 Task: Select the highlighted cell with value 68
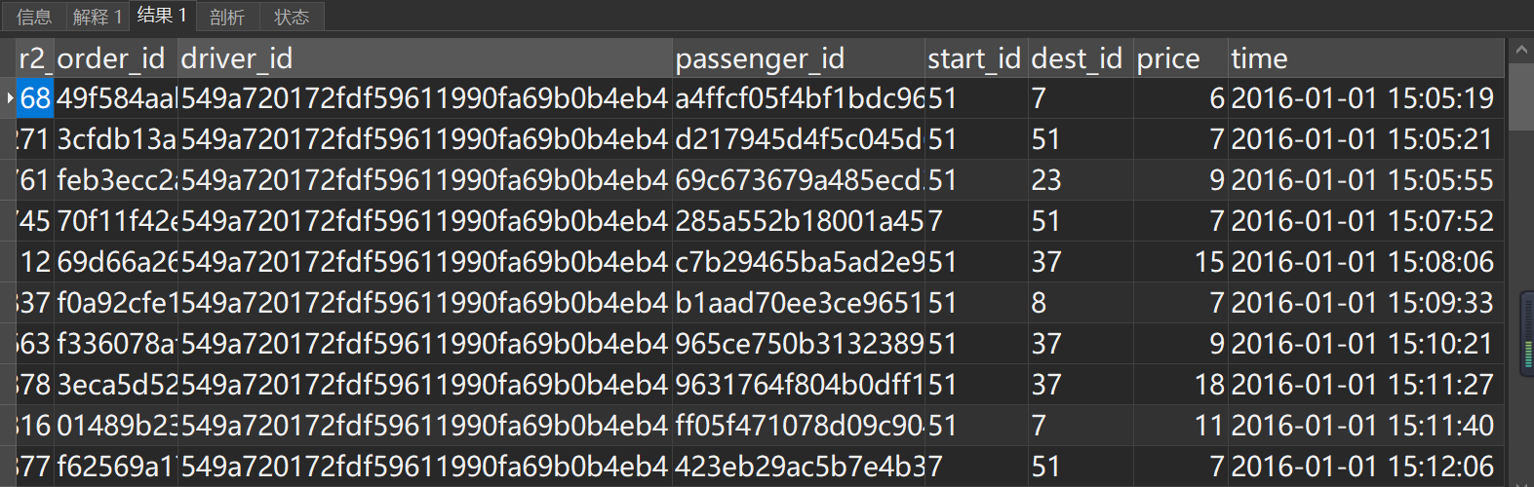pyautogui.click(x=35, y=98)
